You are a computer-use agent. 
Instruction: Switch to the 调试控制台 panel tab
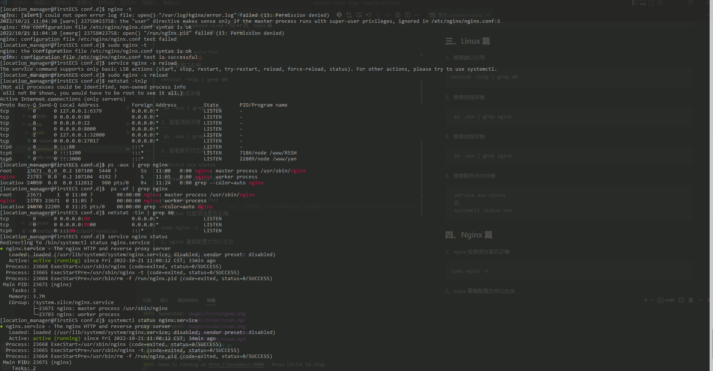(x=188, y=300)
